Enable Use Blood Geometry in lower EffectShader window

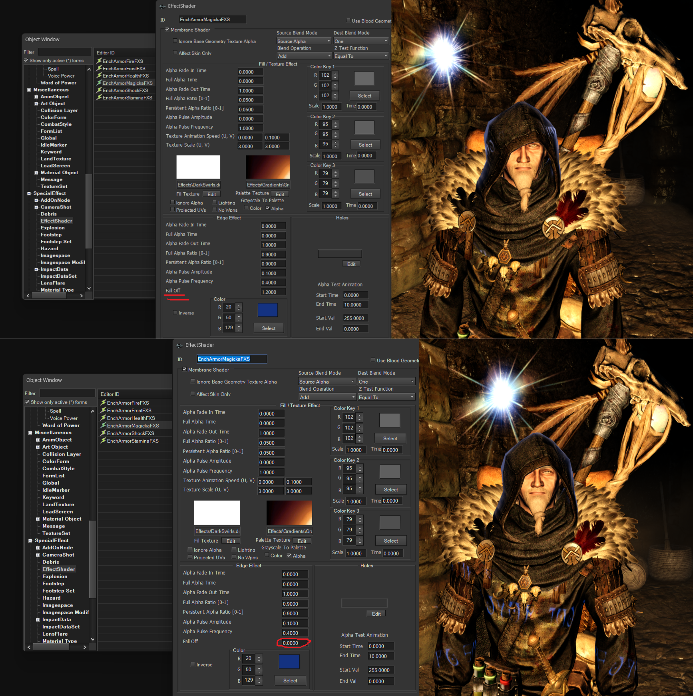pyautogui.click(x=373, y=360)
